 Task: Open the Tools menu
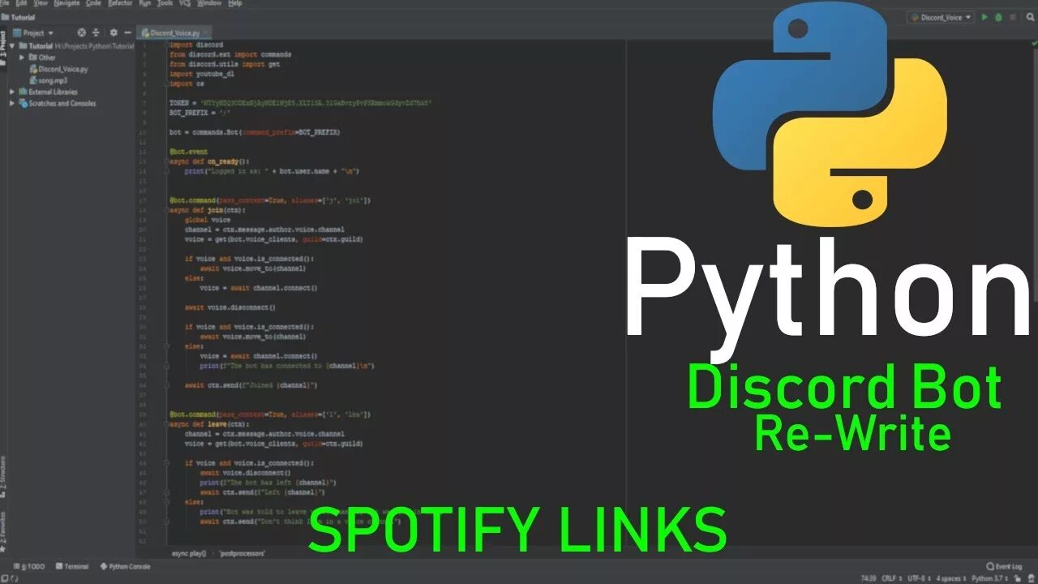coord(165,3)
